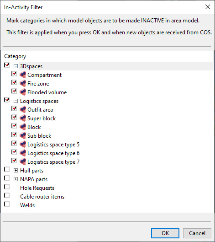Viewport: 215px width, 242px height.
Task: Enable the Welds checkbox
Action: point(7,204)
